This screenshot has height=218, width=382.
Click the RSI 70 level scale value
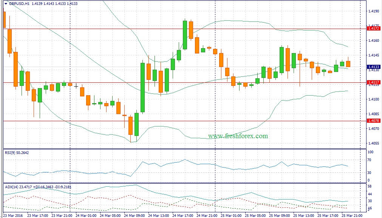(x=369, y=160)
